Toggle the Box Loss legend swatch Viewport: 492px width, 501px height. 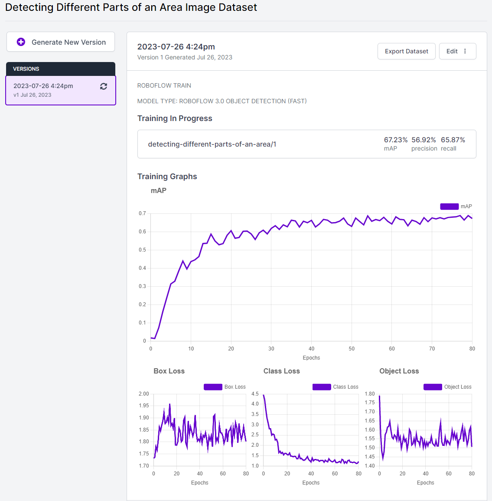213,387
